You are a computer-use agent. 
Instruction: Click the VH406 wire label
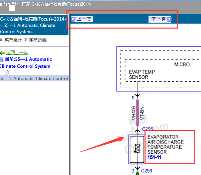(x=134, y=113)
